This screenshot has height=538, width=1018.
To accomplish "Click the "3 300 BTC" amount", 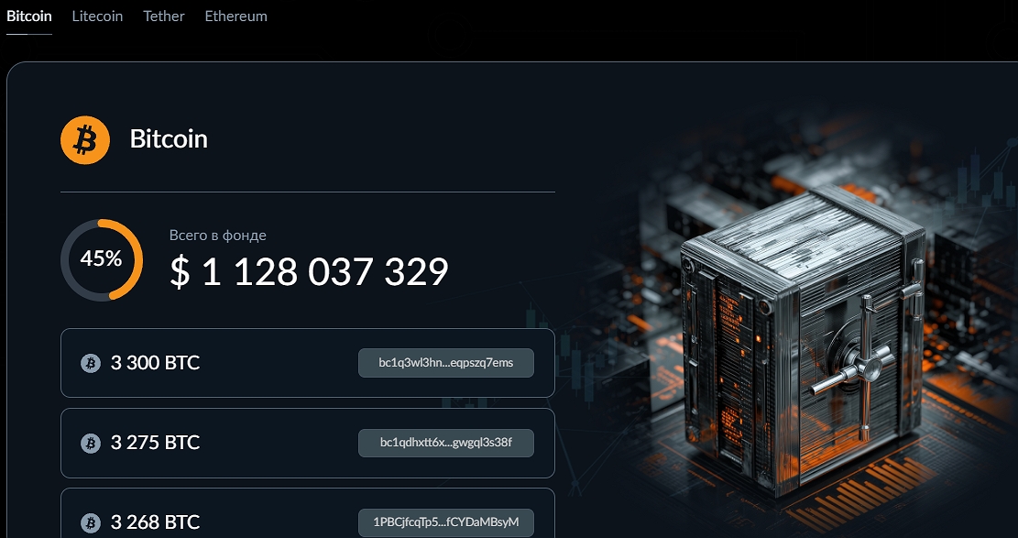I will [155, 363].
